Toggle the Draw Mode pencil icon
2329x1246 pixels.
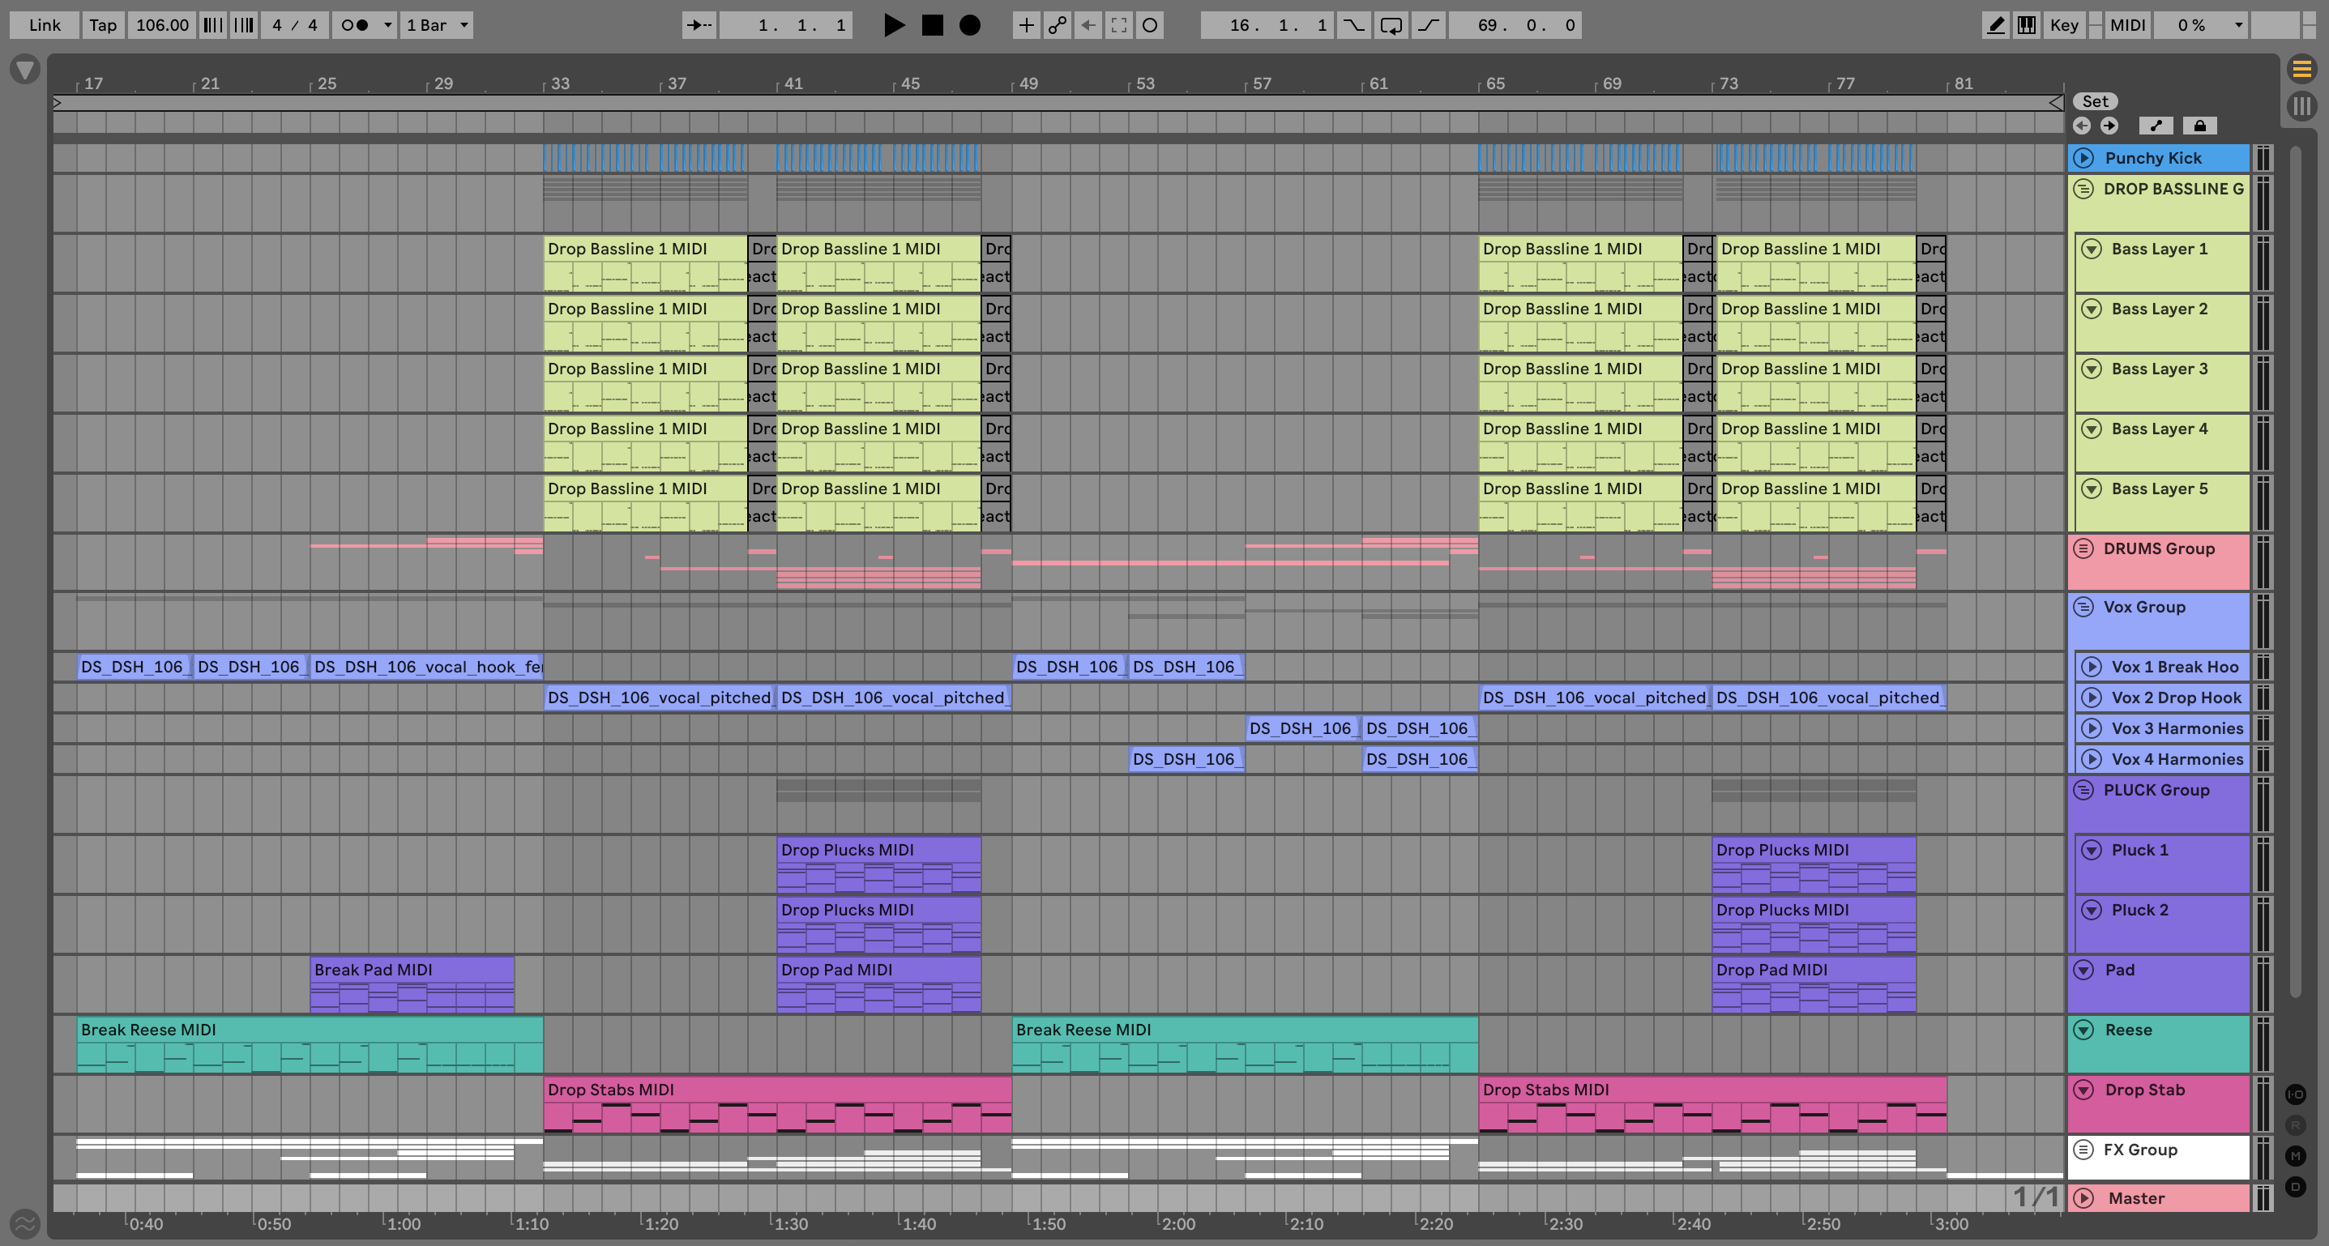(1995, 25)
